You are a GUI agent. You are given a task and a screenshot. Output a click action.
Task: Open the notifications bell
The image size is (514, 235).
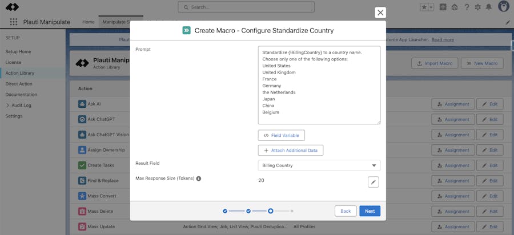pyautogui.click(x=489, y=7)
